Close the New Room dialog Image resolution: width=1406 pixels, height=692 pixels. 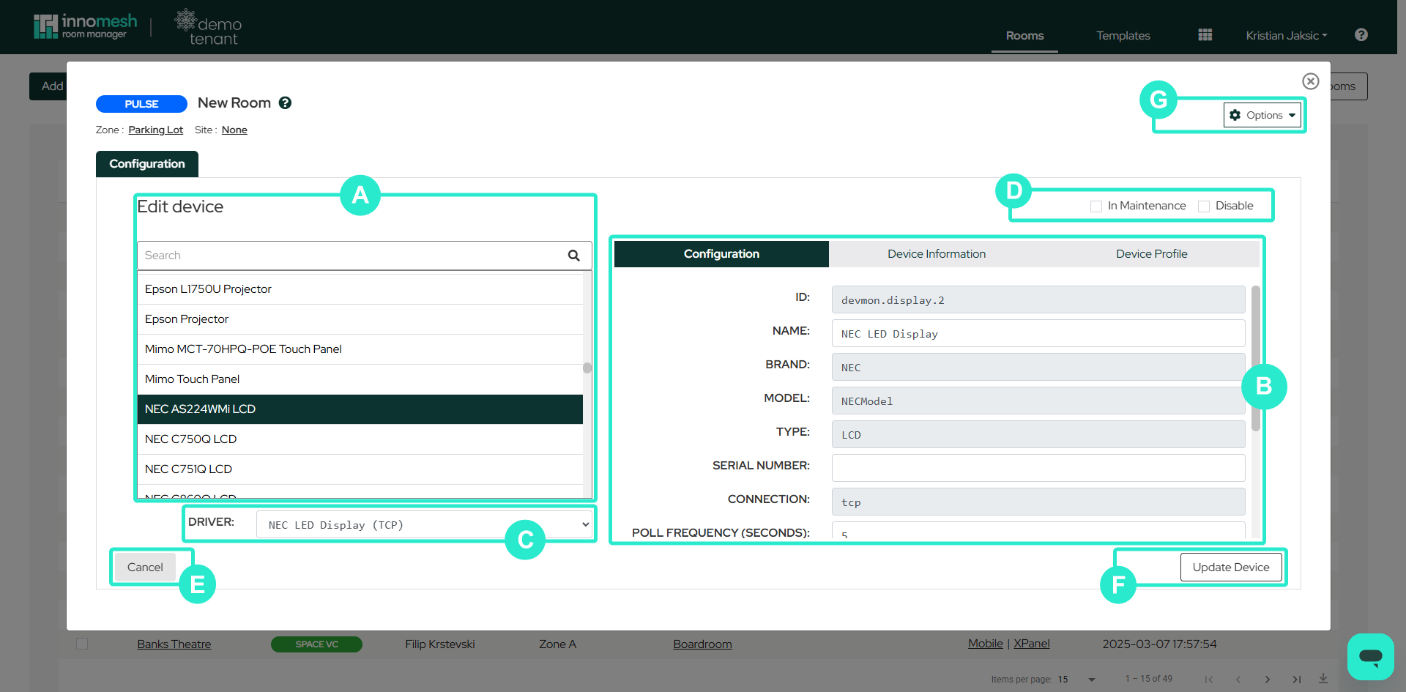1311,81
